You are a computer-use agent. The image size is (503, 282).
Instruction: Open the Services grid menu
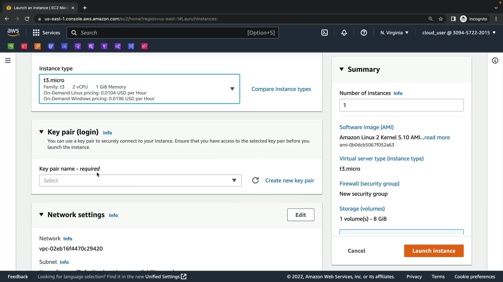(x=46, y=33)
